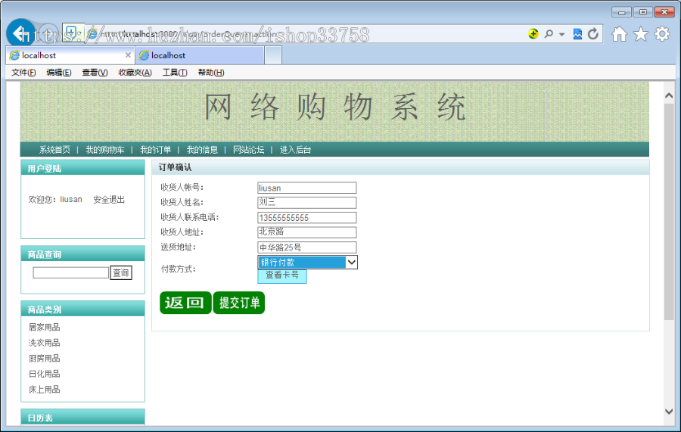The height and width of the screenshot is (432, 681).
Task: Click the 收货人地址 field
Action: [x=307, y=232]
